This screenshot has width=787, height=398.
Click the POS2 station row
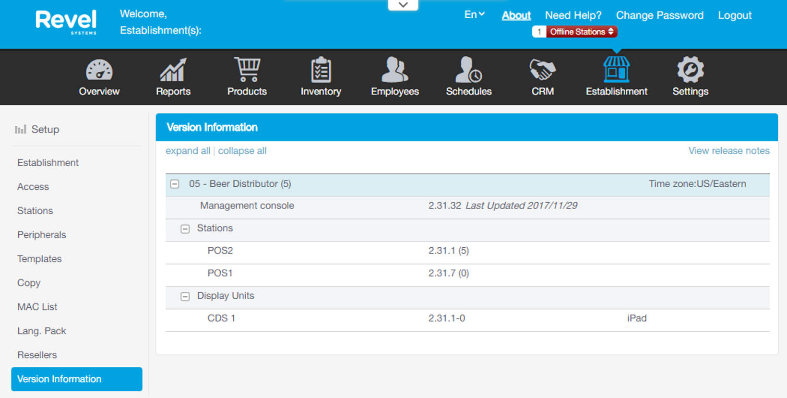click(x=467, y=251)
